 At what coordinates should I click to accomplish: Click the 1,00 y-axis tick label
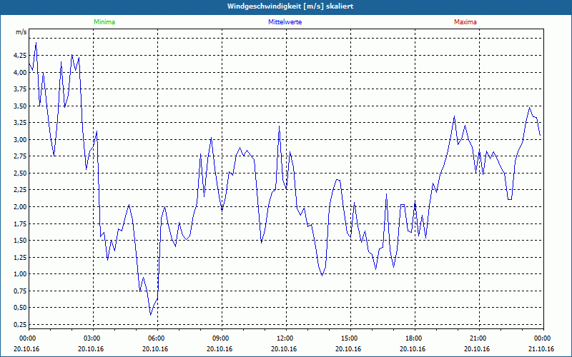click(21, 274)
